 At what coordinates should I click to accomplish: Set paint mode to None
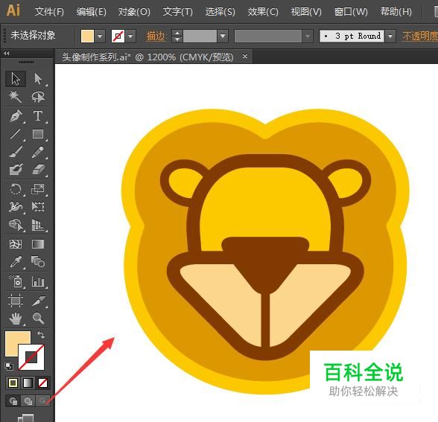(42, 383)
